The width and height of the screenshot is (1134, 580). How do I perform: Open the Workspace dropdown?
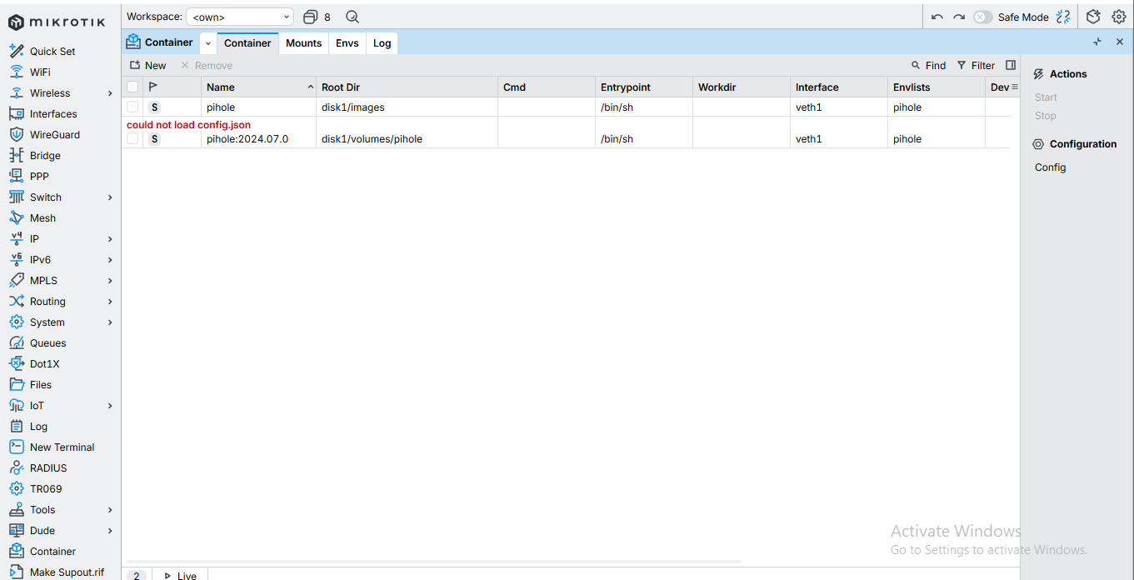pos(240,17)
